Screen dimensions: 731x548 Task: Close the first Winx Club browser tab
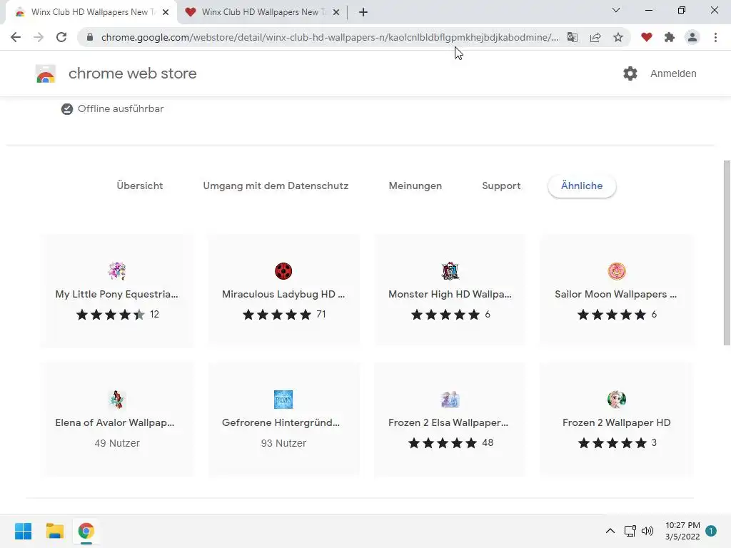coord(166,12)
